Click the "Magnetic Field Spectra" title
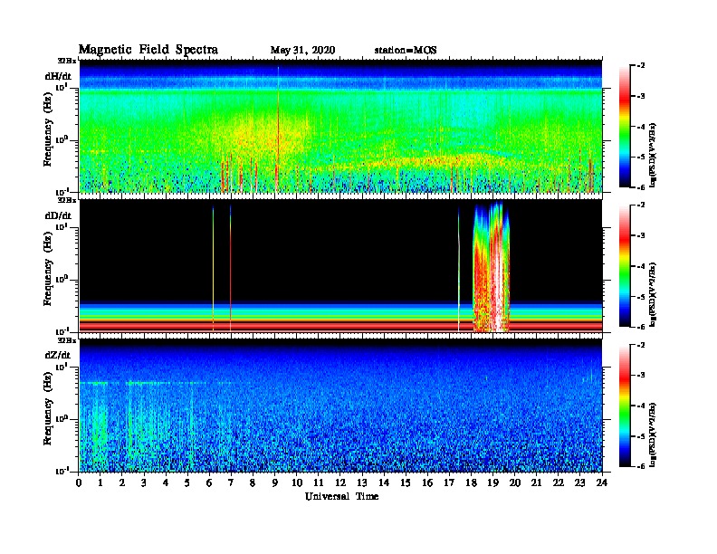 click(148, 50)
